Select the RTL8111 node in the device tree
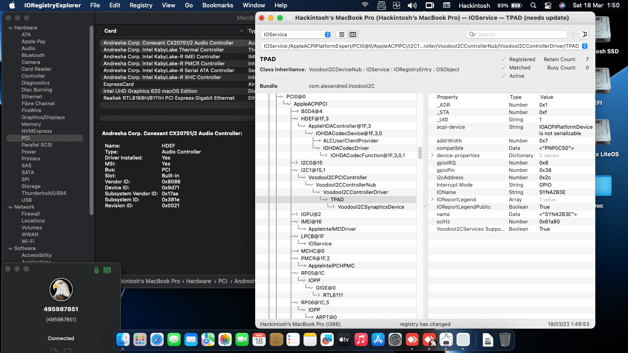This screenshot has width=628, height=353. (333, 295)
